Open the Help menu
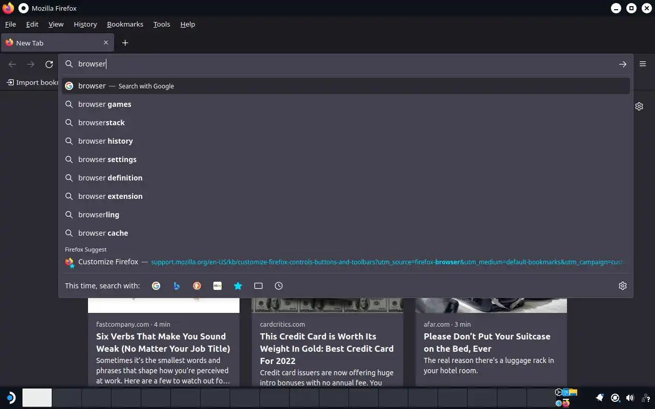Viewport: 655px width, 409px height. 188,24
